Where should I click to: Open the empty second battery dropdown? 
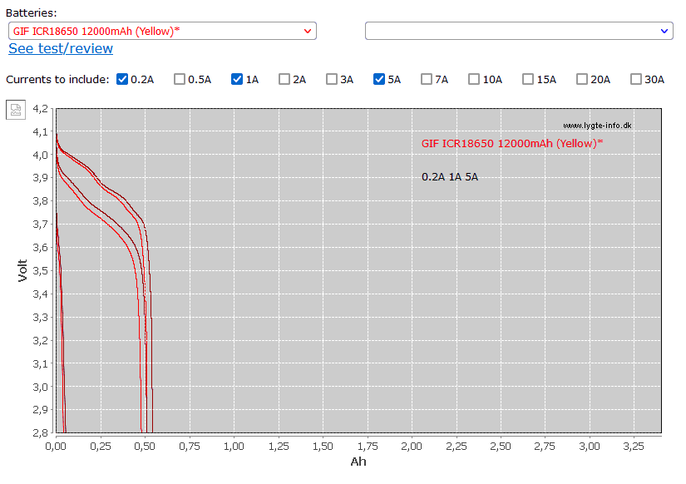[x=519, y=31]
